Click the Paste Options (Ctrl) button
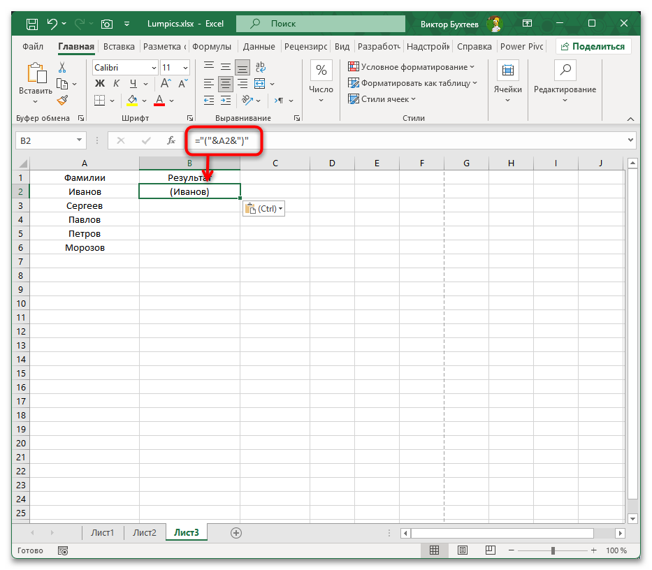 (x=263, y=209)
